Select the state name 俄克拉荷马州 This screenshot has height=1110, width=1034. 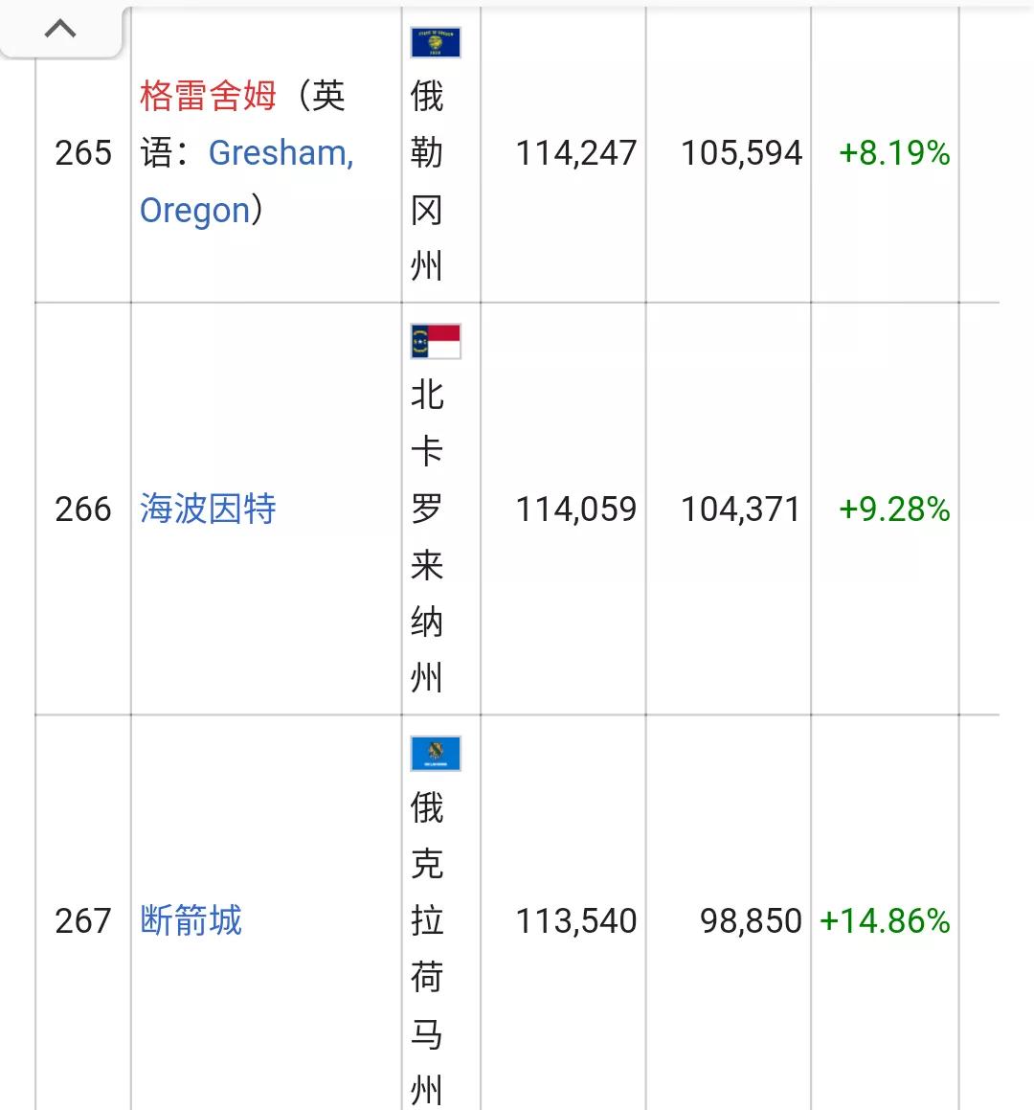(427, 948)
